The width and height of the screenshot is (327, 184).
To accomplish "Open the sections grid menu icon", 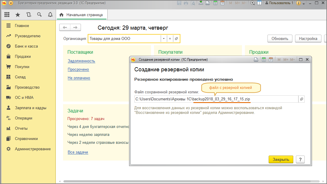I will (x=7, y=15).
